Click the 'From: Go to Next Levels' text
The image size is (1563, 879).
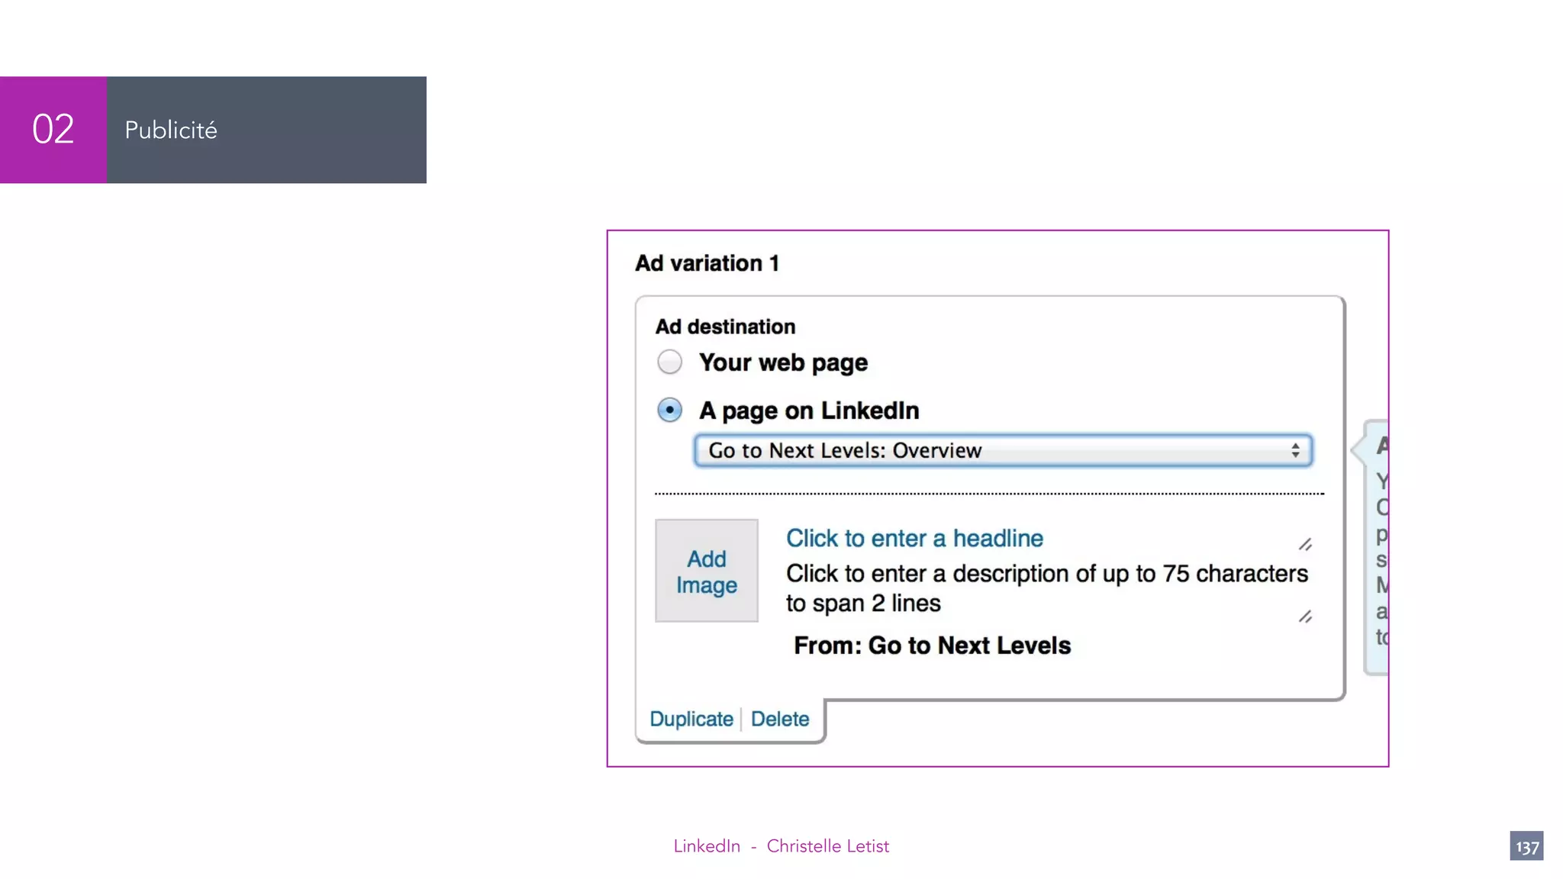932,646
